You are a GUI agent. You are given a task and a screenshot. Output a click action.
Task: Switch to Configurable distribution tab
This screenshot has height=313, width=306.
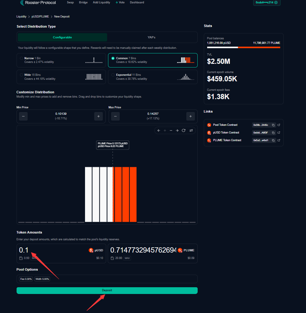[63, 37]
